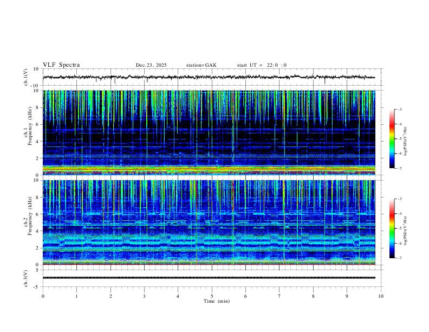This screenshot has height=332, width=429.
Task: Click the "-4" tick on ch.2 color bar
Action: pos(399,214)
